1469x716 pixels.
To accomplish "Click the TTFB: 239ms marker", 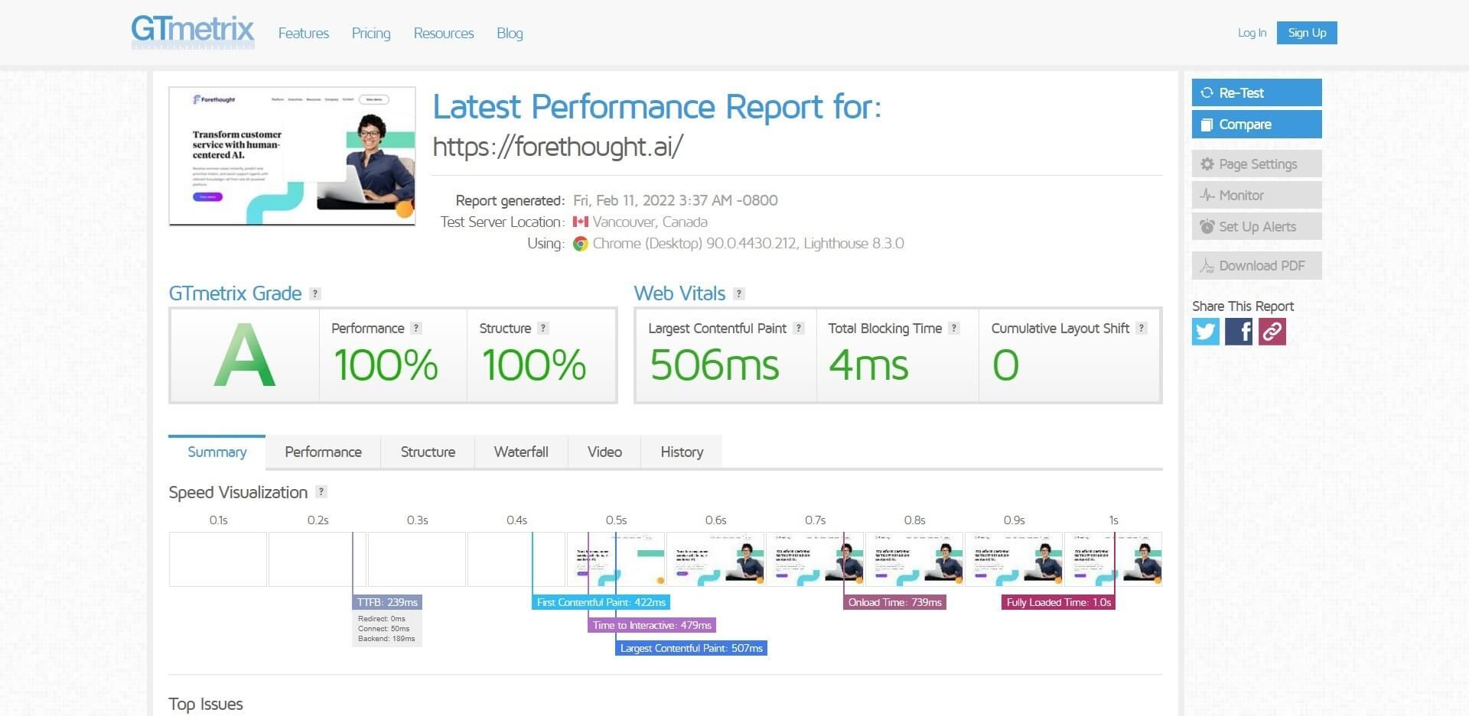I will click(387, 602).
